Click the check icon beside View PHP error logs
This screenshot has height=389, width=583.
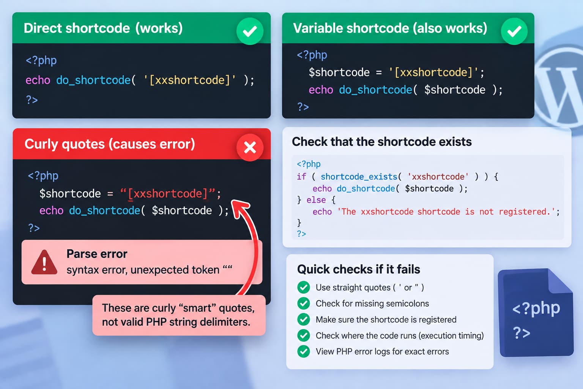point(304,351)
